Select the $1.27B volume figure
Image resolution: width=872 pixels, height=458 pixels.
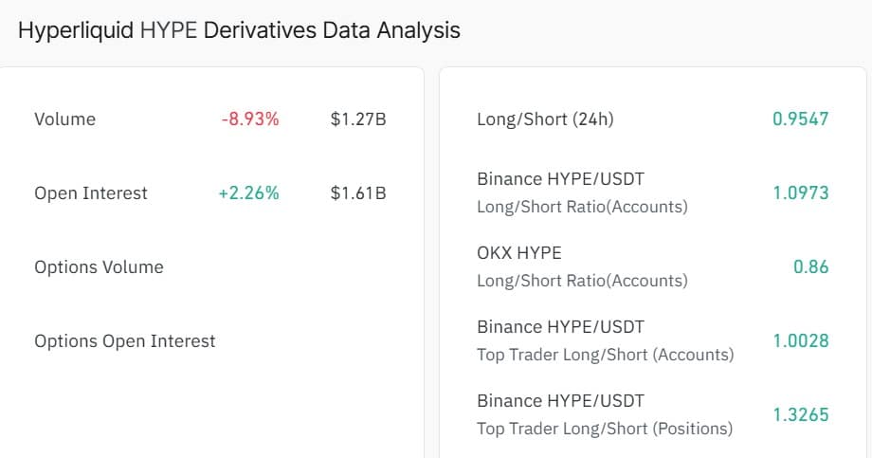coord(358,119)
